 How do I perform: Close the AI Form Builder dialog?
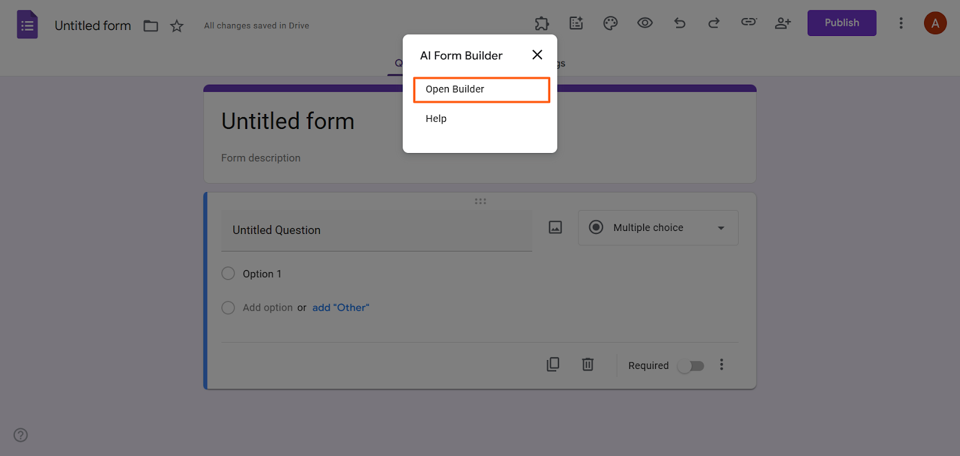(x=537, y=55)
